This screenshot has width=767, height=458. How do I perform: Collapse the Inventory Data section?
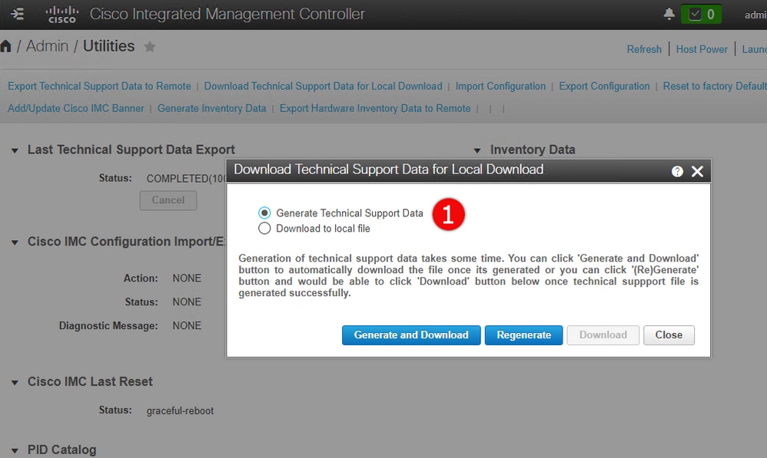tap(477, 150)
